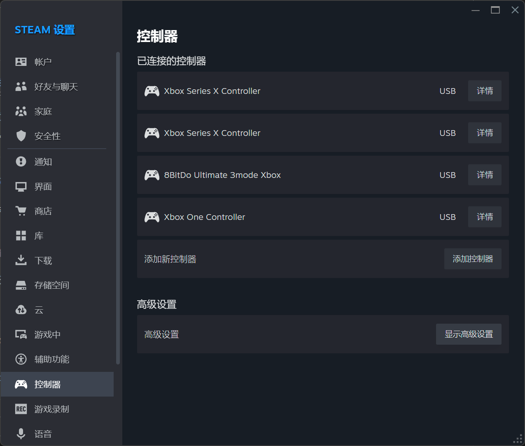Click the 帐户 account card icon
This screenshot has width=525, height=446.
[21, 62]
